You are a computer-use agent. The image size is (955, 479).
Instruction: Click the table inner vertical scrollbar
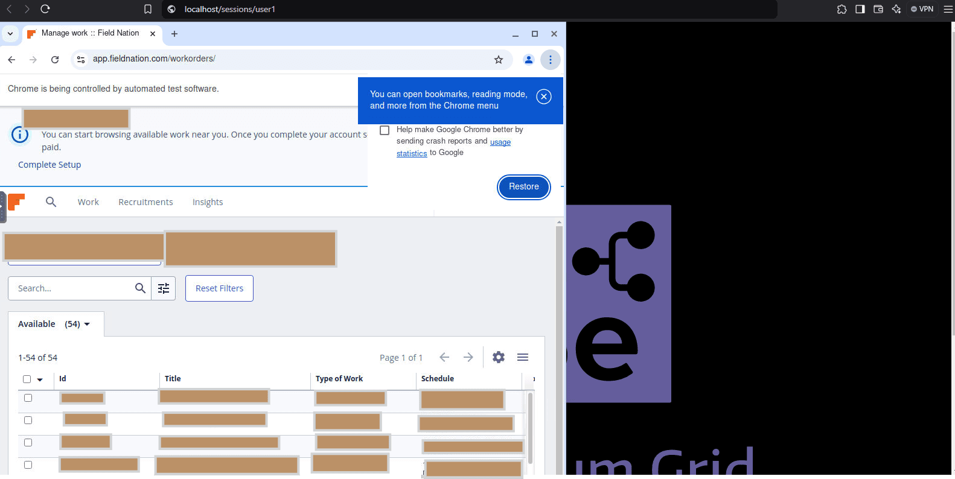(x=531, y=428)
